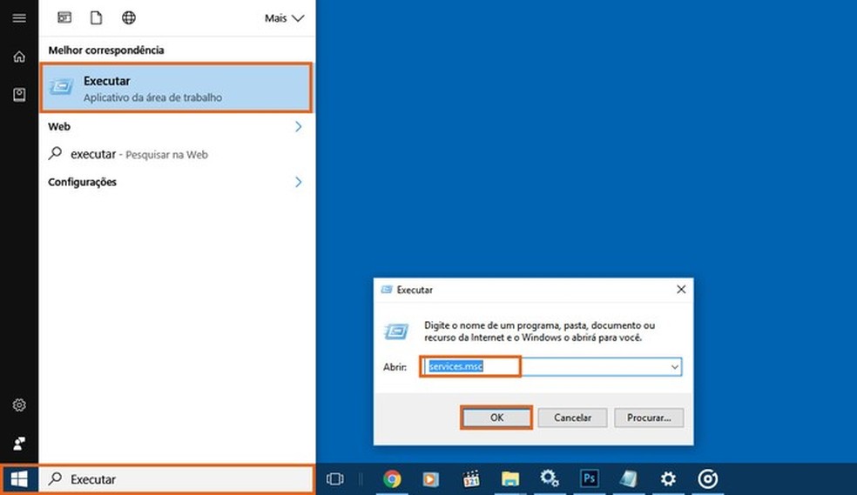This screenshot has width=857, height=495.
Task: Expand the Mais filter dropdown
Action: point(284,18)
